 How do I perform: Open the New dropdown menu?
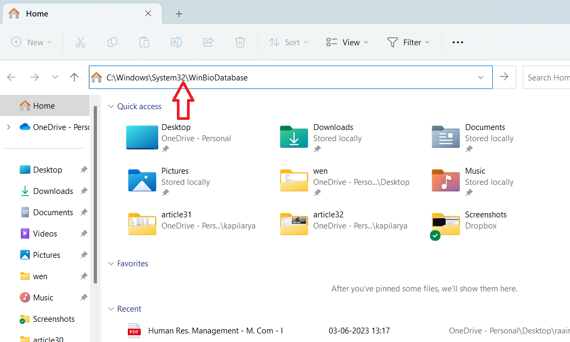click(32, 42)
